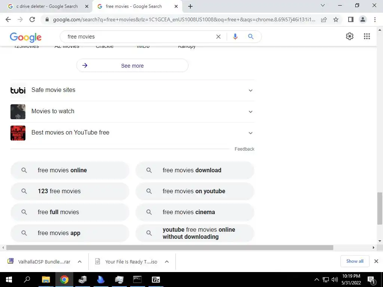Pick 'free movies app' suggestion

(70, 233)
